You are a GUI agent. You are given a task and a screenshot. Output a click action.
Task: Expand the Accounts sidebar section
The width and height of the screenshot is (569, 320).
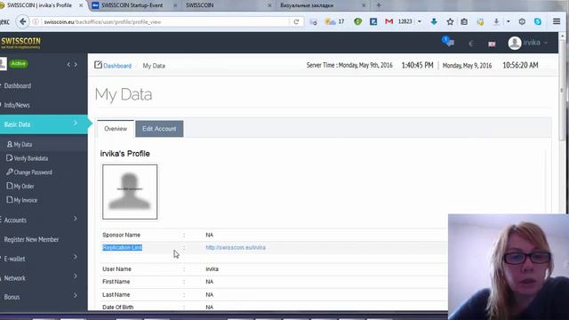pos(75,219)
